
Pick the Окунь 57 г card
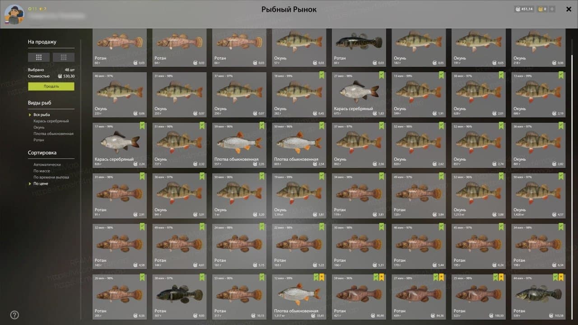[x=299, y=47]
